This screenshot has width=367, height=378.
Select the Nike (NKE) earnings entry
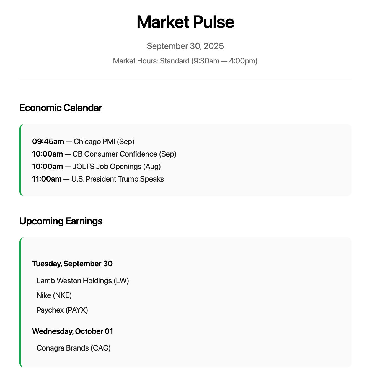pyautogui.click(x=54, y=295)
